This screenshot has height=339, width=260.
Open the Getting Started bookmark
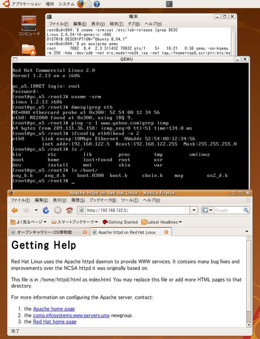[x=120, y=222]
